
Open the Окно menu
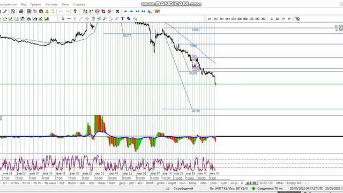pyautogui.click(x=65, y=4)
